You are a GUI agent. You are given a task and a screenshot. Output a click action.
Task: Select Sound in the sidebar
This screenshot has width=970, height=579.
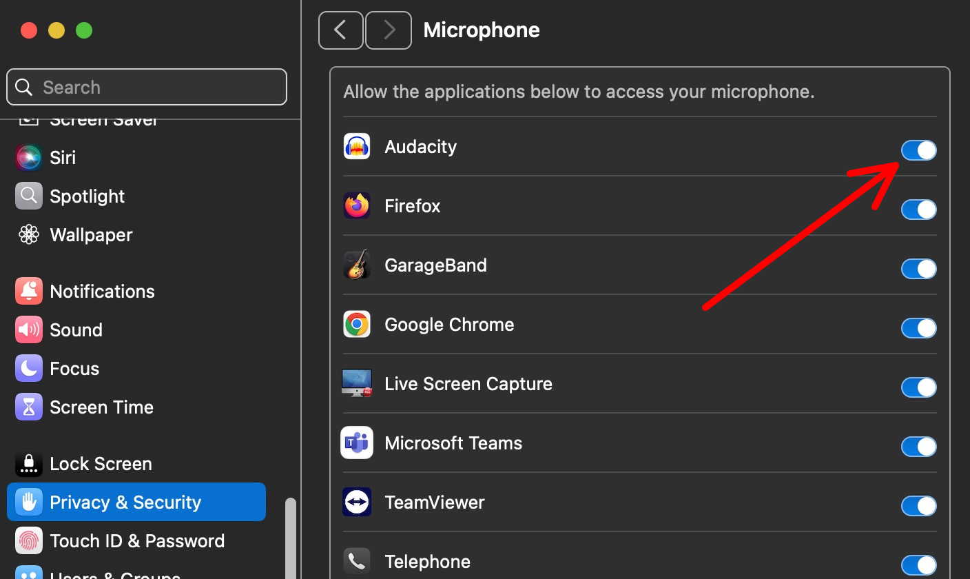(76, 330)
